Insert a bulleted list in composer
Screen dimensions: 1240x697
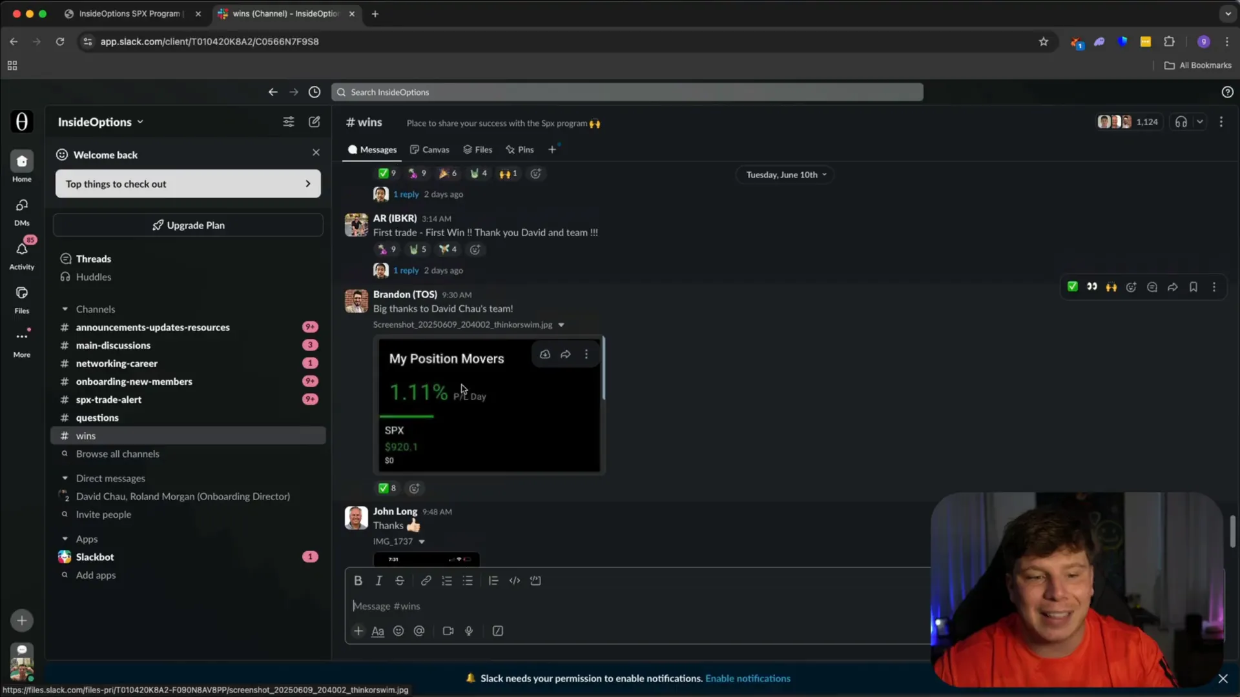468,581
